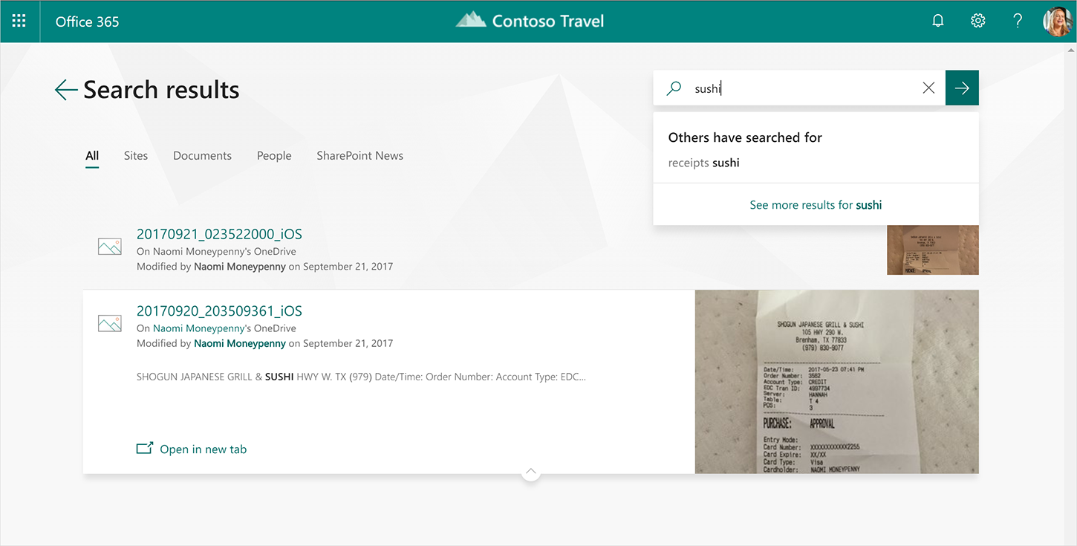Clear the sushi search query with the X
This screenshot has height=546, width=1077.
click(928, 88)
